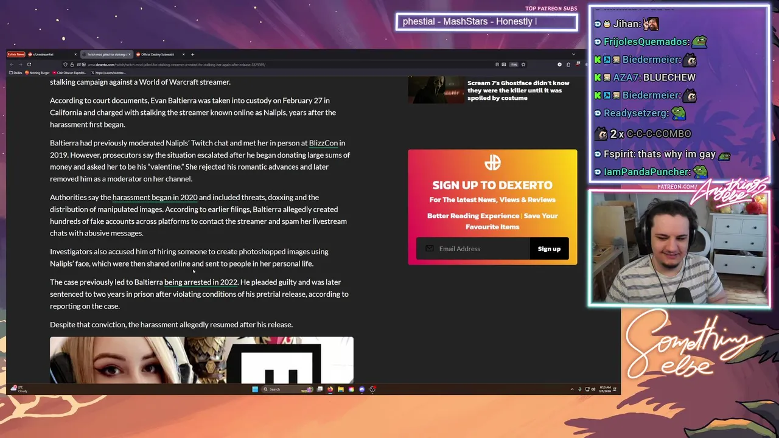Open Discord from the taskbar
779x438 pixels.
point(362,389)
